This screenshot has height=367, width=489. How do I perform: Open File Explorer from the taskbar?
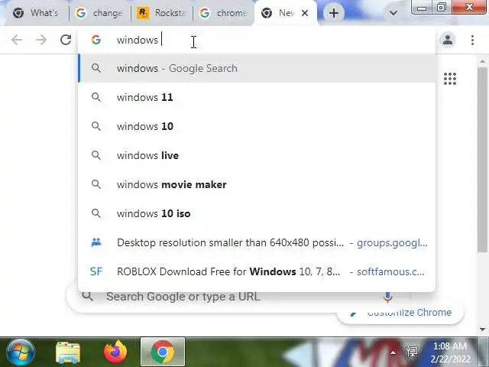coord(68,352)
